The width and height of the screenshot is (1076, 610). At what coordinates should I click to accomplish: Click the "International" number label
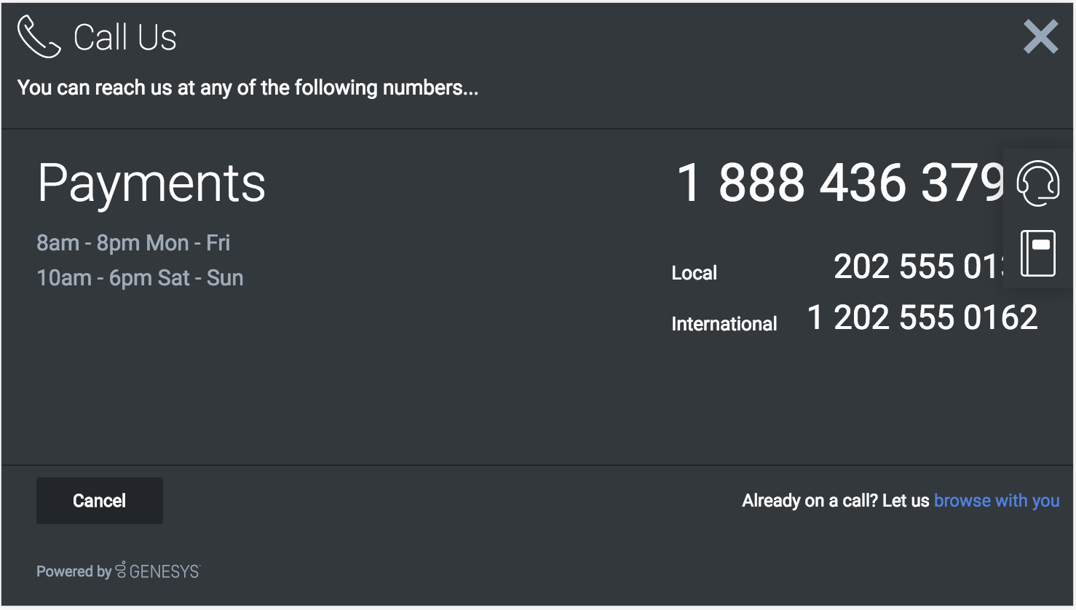point(724,324)
